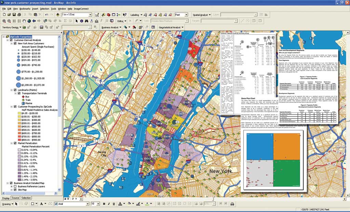
Task: Click the Full Extent globe icon
Action: [x=29, y=21]
